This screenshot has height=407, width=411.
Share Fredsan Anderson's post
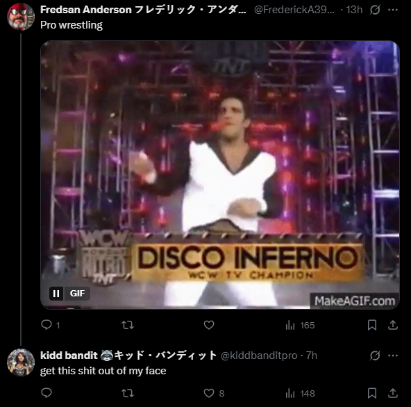393,325
